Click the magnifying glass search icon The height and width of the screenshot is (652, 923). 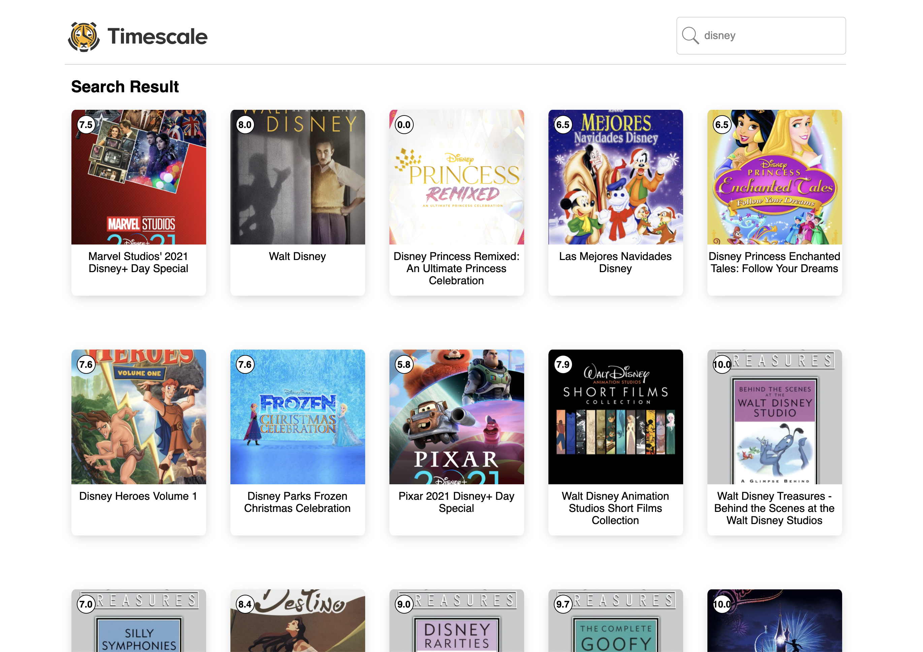(690, 35)
